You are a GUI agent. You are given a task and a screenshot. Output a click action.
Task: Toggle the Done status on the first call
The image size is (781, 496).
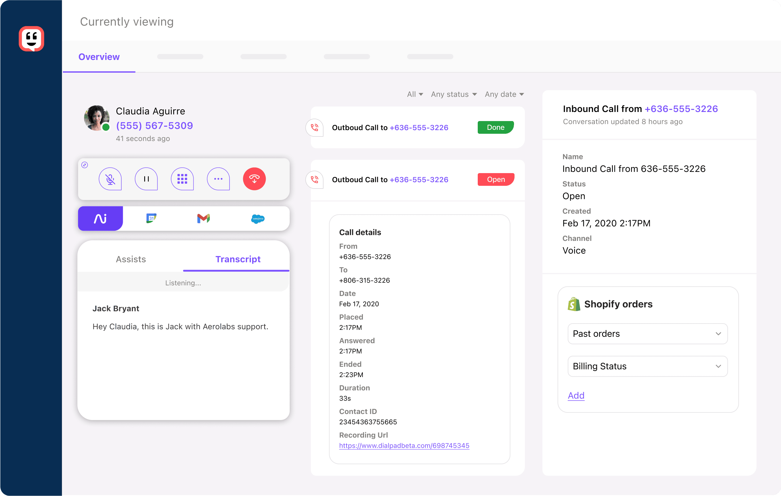coord(495,127)
